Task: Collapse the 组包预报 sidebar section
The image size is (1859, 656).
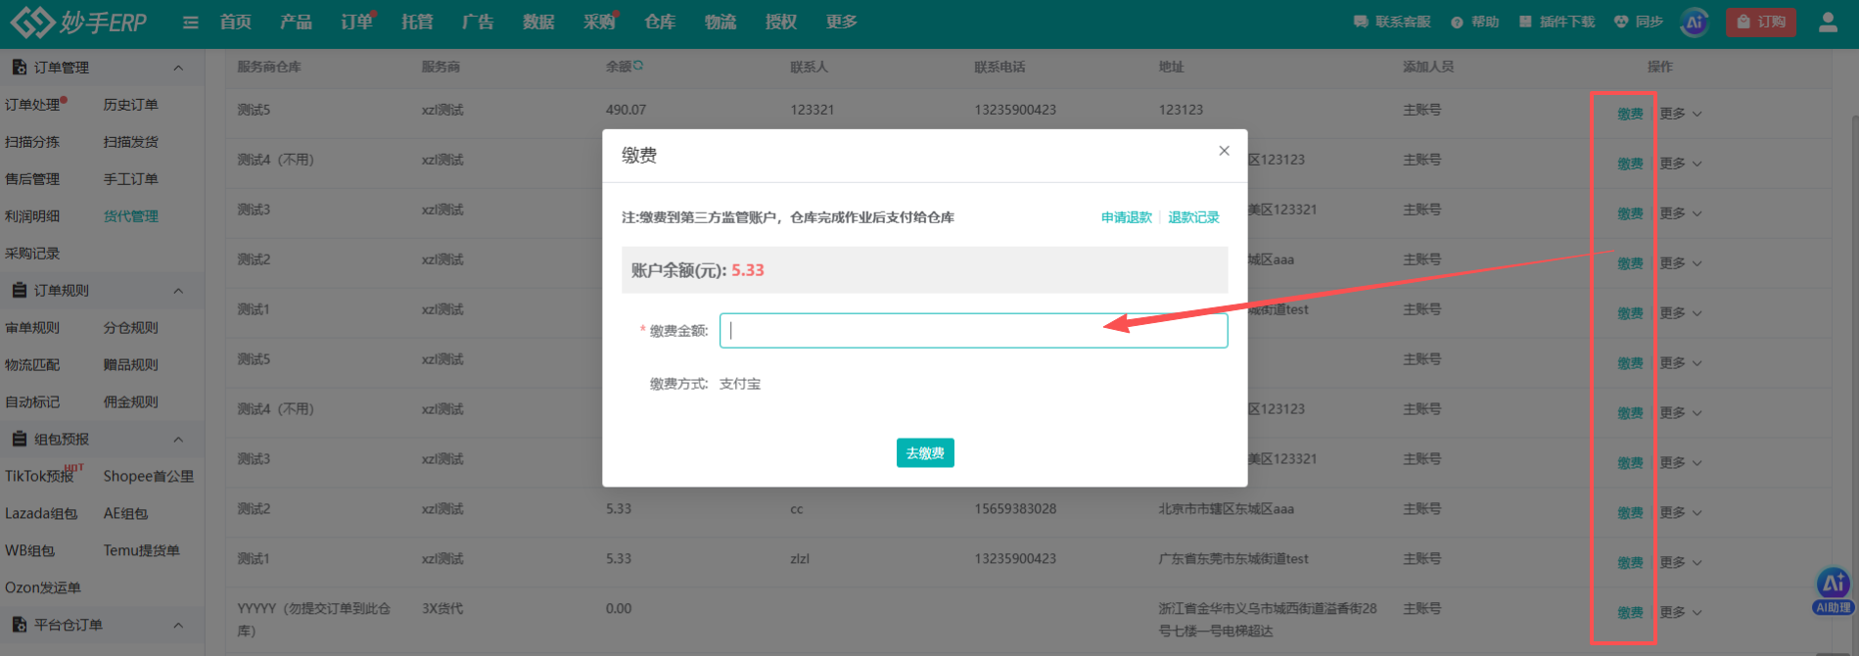Action: click(x=178, y=440)
